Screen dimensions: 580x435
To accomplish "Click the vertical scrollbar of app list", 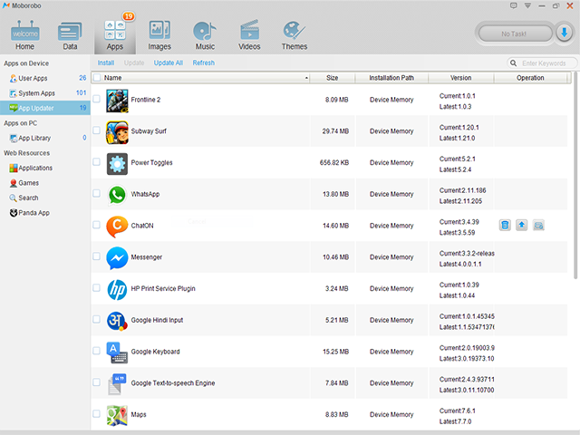I will [x=575, y=176].
